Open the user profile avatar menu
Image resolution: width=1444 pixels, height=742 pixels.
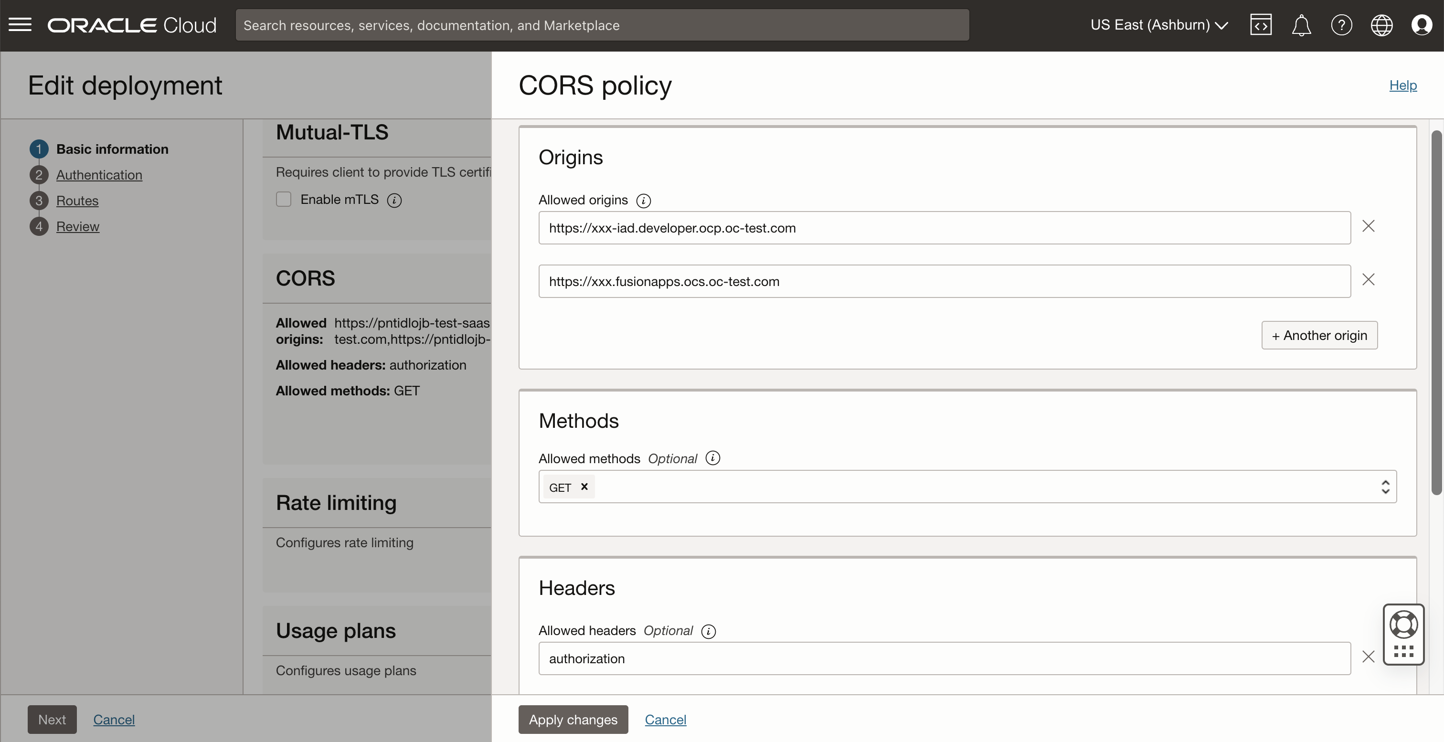[x=1422, y=25]
